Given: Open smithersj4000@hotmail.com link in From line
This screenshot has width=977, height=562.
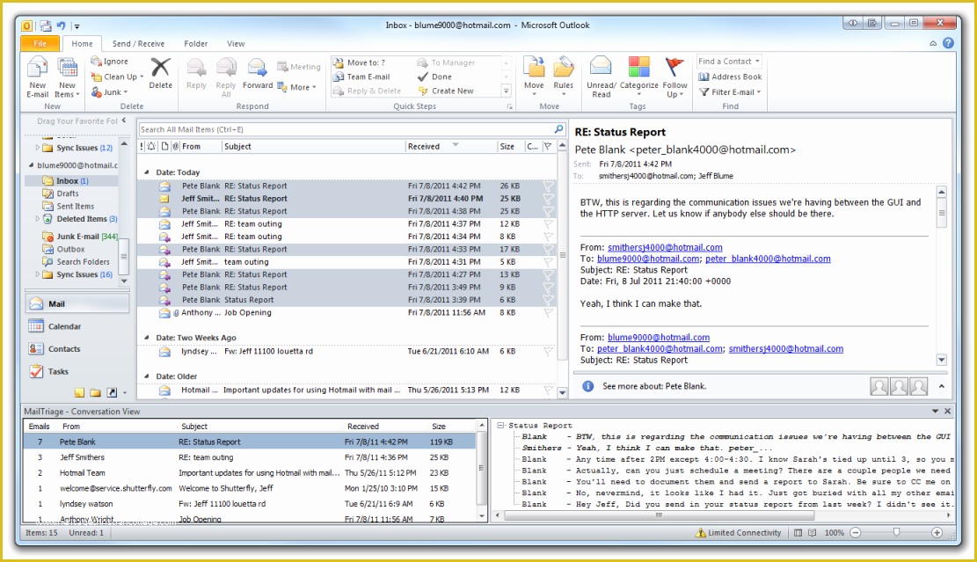Looking at the screenshot, I should click(665, 247).
